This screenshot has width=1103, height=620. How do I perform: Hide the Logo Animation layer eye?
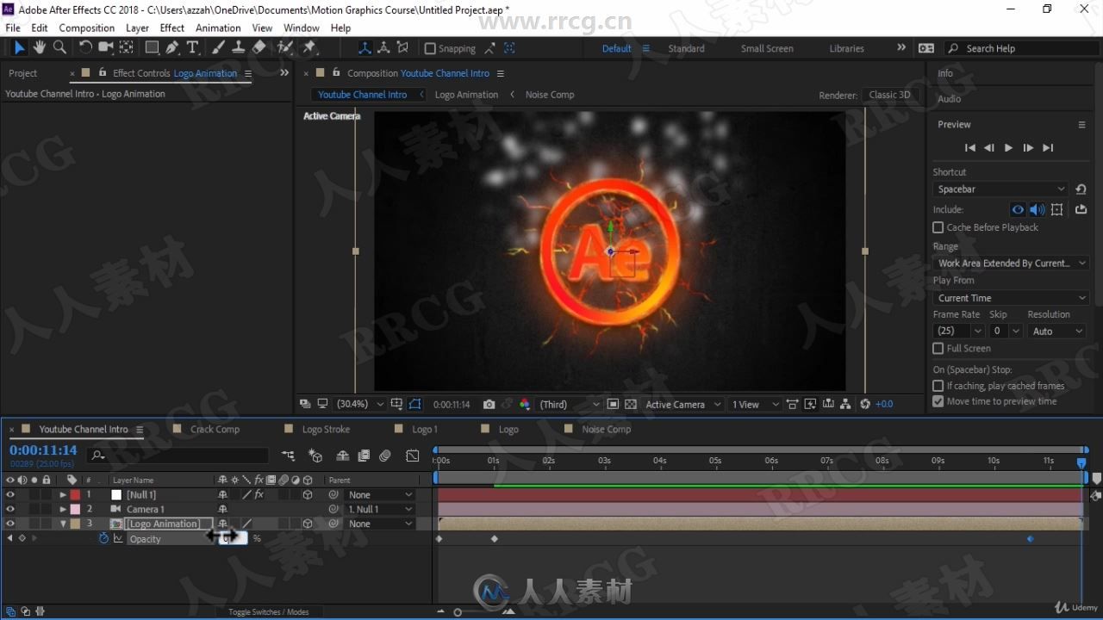[x=10, y=524]
